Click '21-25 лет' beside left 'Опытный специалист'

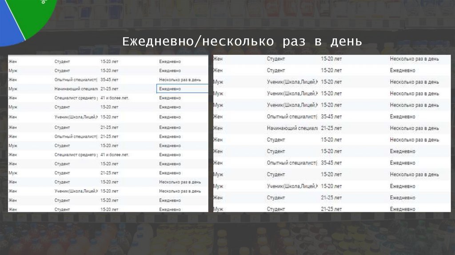109,136
